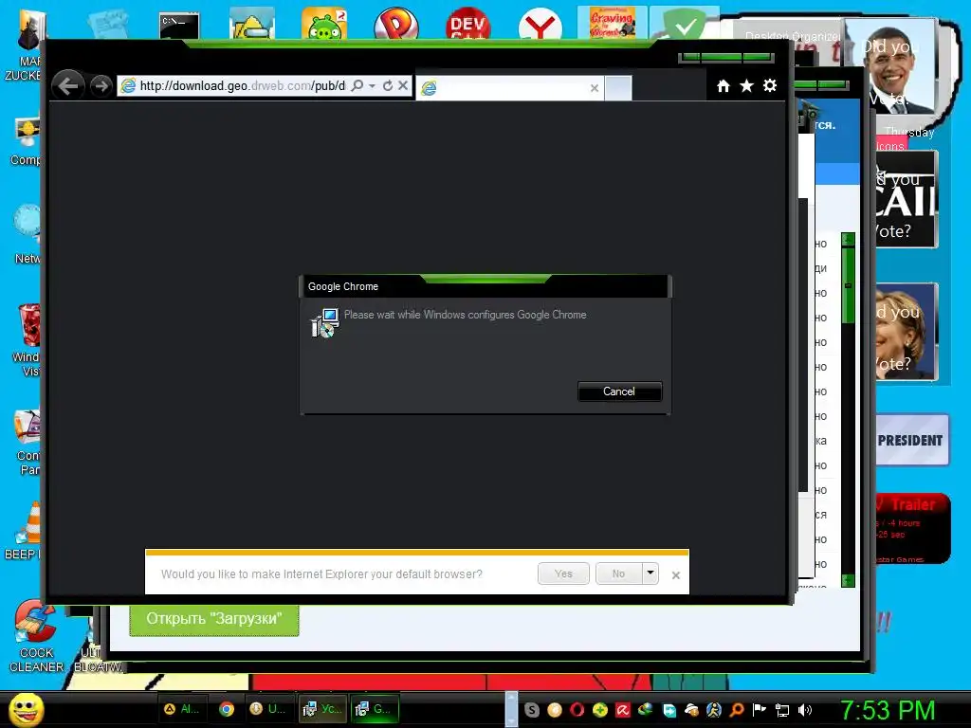This screenshot has width=971, height=728.
Task: Open the Favorites star in Internet Explorer
Action: click(747, 86)
